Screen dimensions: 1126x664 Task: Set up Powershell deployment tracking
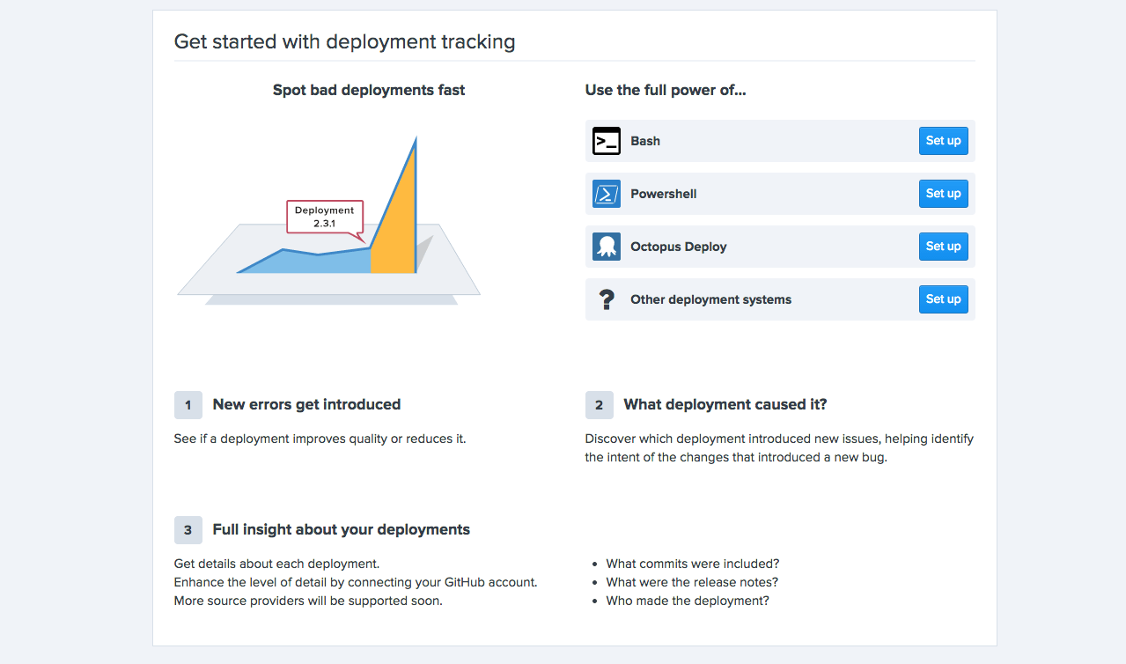pos(942,193)
